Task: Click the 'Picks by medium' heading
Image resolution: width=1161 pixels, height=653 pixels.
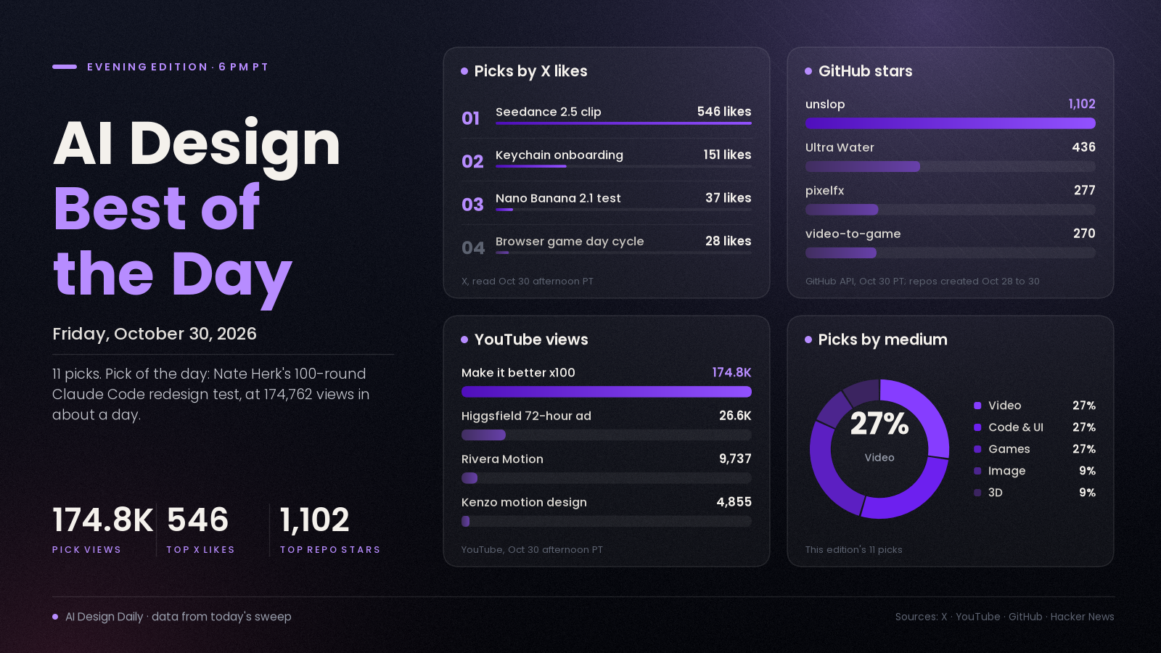Action: (883, 340)
